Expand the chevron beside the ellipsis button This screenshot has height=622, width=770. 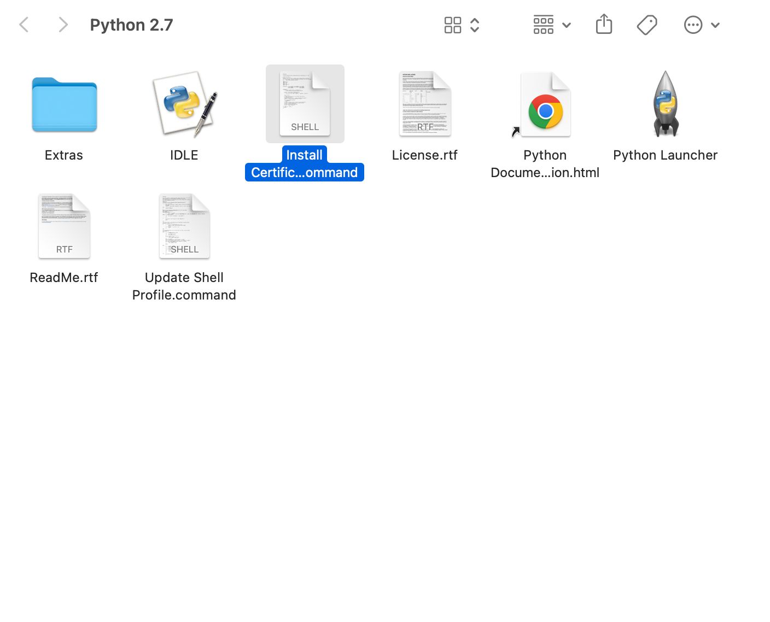[x=715, y=25]
